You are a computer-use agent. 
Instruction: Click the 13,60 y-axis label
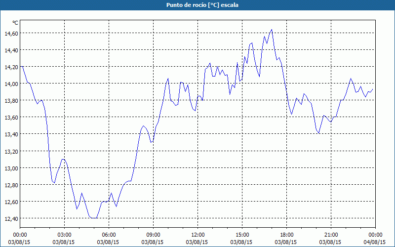click(x=11, y=118)
